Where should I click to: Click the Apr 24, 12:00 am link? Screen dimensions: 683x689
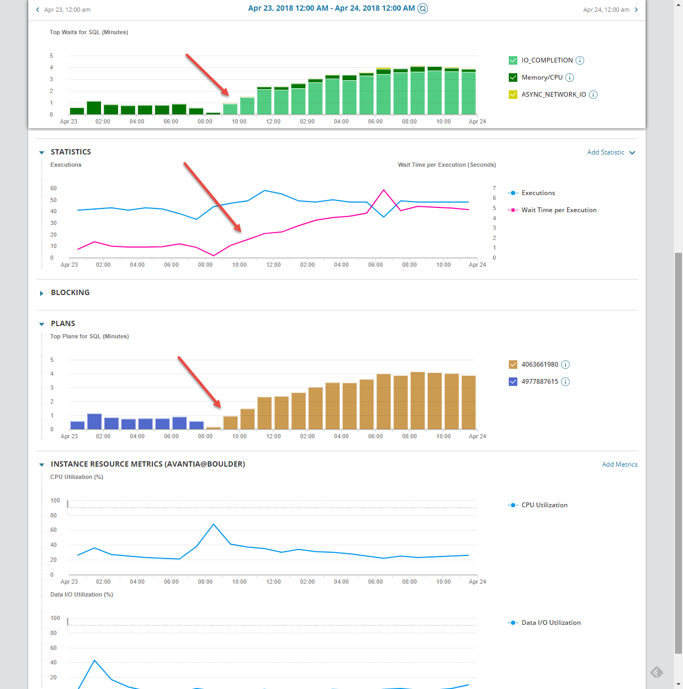[x=606, y=10]
